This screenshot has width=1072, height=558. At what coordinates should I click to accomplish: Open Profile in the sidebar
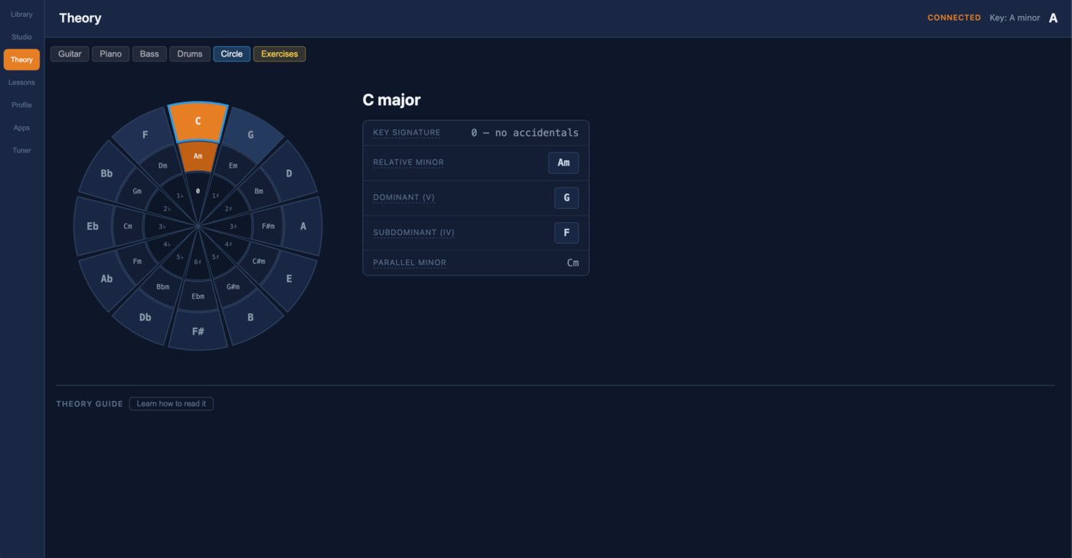click(21, 105)
